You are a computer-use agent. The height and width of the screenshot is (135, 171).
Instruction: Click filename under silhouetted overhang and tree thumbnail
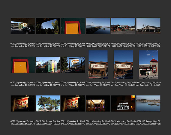[48, 45]
